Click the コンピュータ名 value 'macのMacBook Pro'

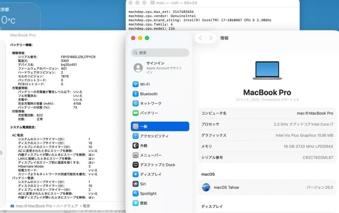tap(315, 113)
